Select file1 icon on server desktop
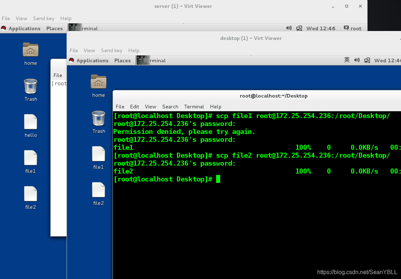Image resolution: width=401 pixels, height=279 pixels. click(x=31, y=158)
